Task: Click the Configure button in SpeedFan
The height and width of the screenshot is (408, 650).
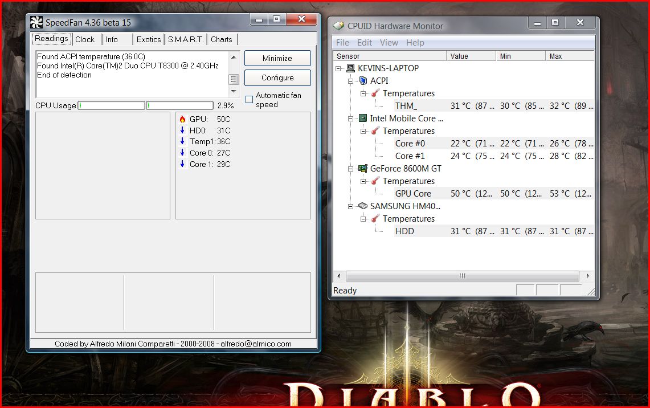Action: click(277, 77)
